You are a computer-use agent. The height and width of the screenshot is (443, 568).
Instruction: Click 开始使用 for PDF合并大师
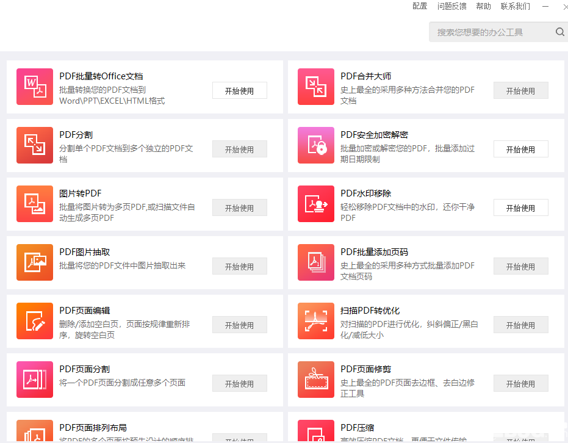pyautogui.click(x=520, y=90)
